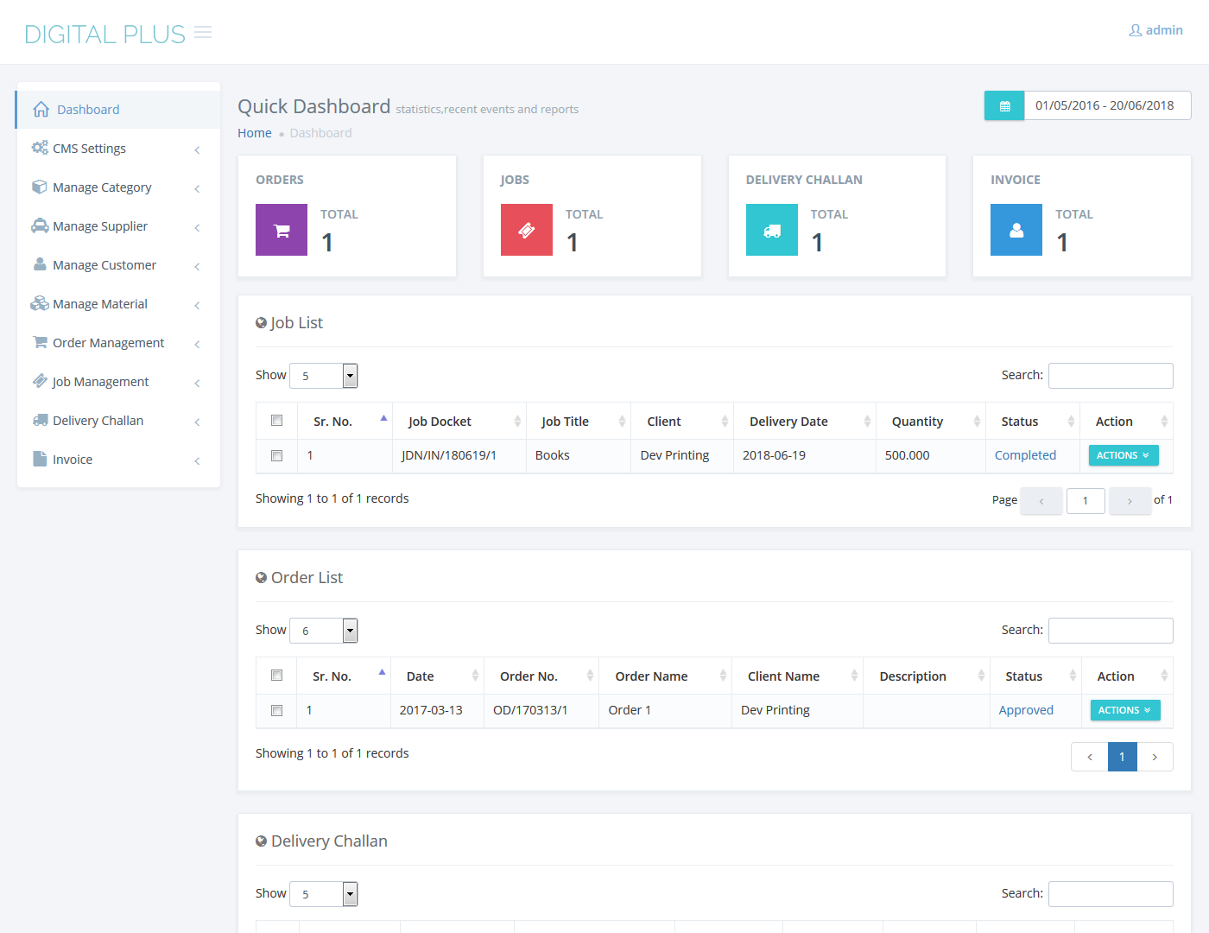Viewport: 1209px width, 933px height.
Task: Click the Invoice file icon
Action: [40, 459]
